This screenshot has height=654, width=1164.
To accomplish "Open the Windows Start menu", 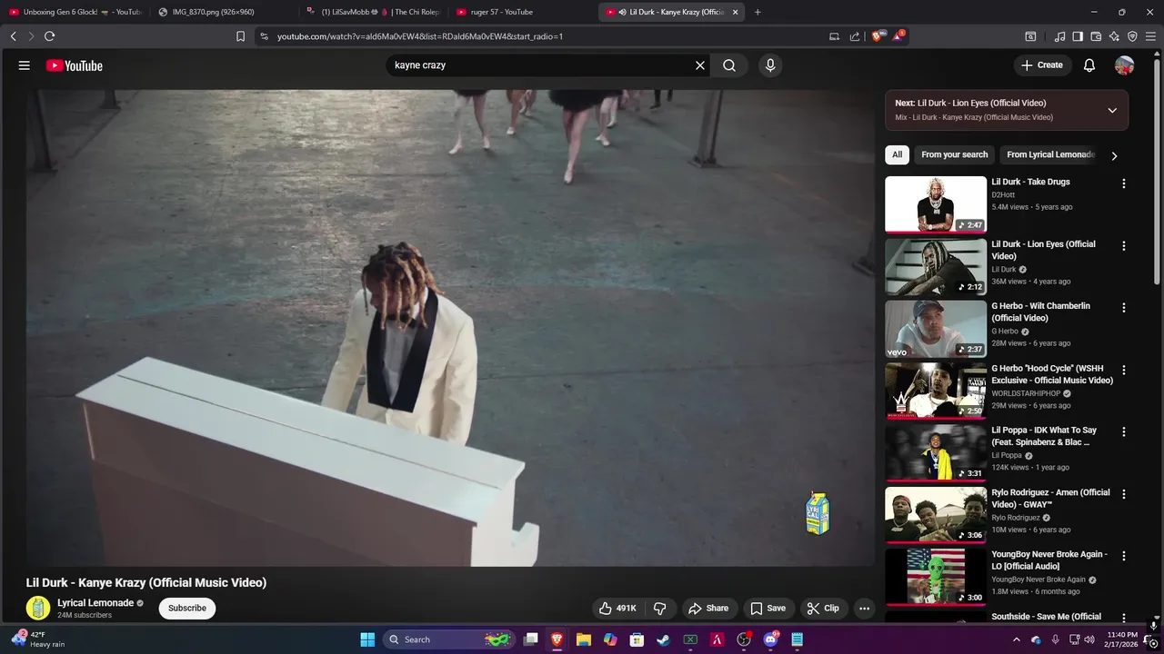I will coord(367,639).
